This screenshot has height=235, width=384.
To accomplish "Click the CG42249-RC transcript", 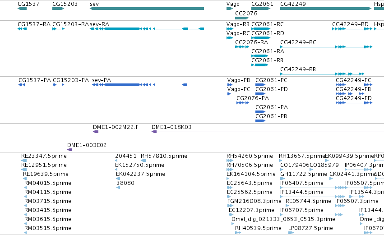I will click(x=326, y=47).
